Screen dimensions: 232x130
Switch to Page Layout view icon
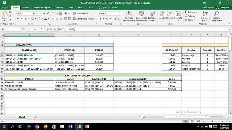[x=192, y=121]
